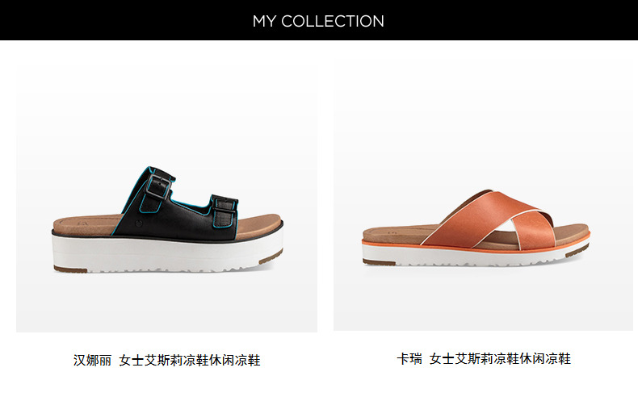This screenshot has width=638, height=401.
Task: Click the taller buckle on black sandal
Action: click(x=157, y=188)
